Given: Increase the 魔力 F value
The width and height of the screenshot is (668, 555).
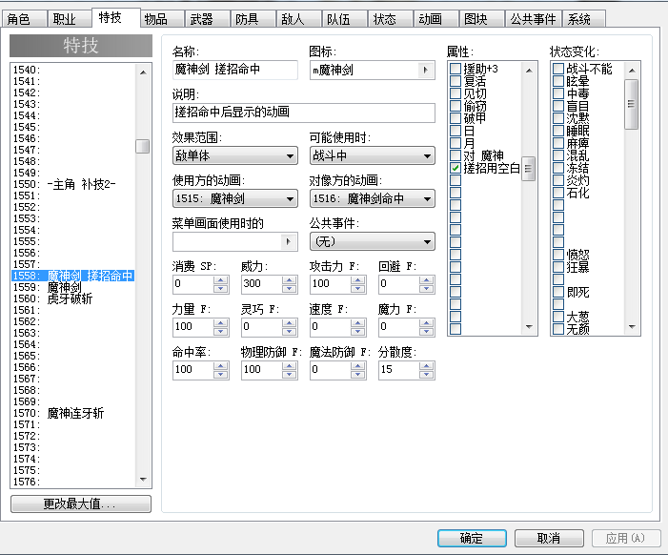Looking at the screenshot, I should 427,322.
